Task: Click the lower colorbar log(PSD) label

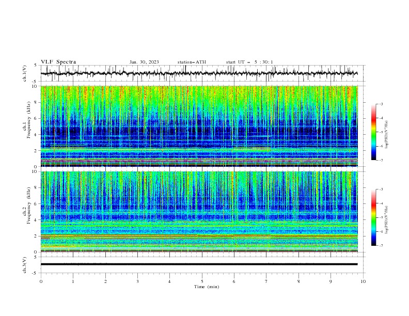Action: [387, 219]
